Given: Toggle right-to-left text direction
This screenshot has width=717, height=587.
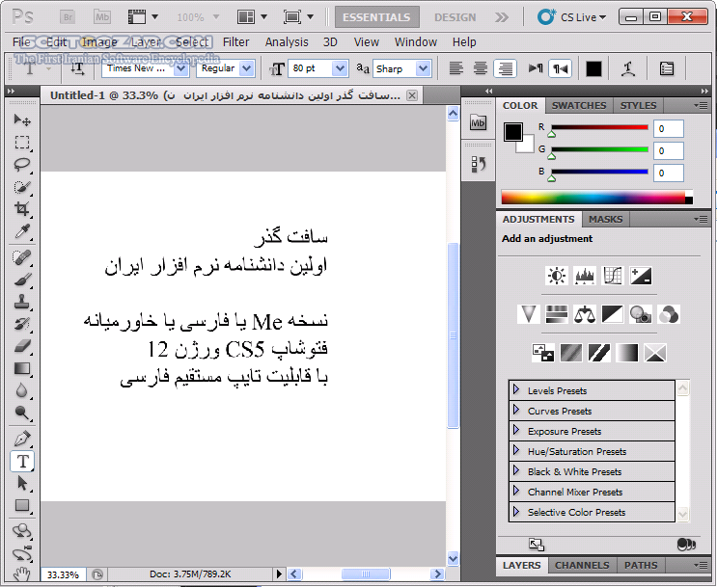Looking at the screenshot, I should [560, 69].
